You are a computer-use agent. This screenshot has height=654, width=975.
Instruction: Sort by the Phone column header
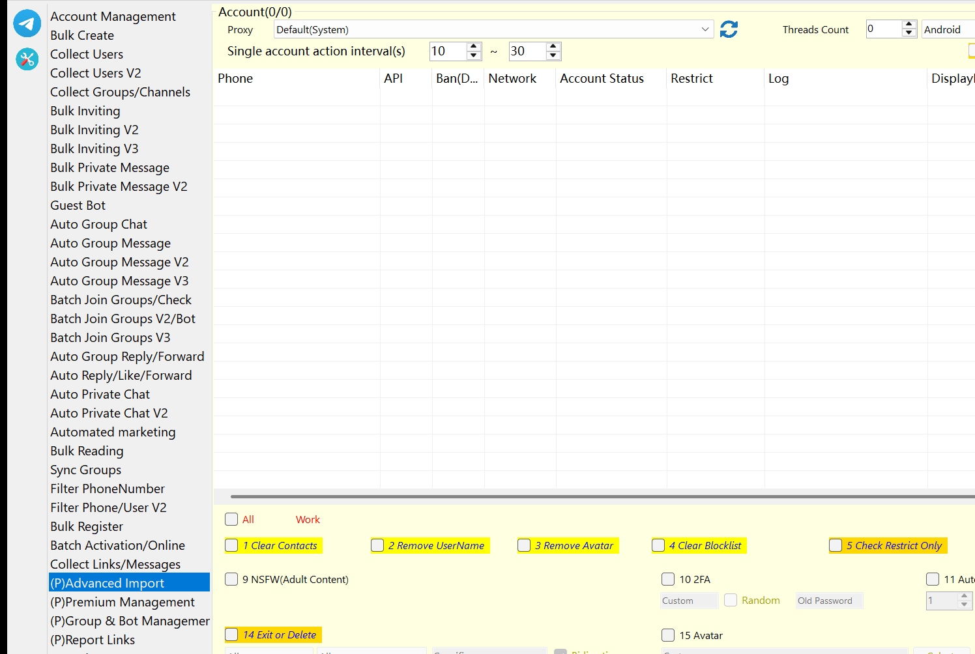[x=297, y=78]
